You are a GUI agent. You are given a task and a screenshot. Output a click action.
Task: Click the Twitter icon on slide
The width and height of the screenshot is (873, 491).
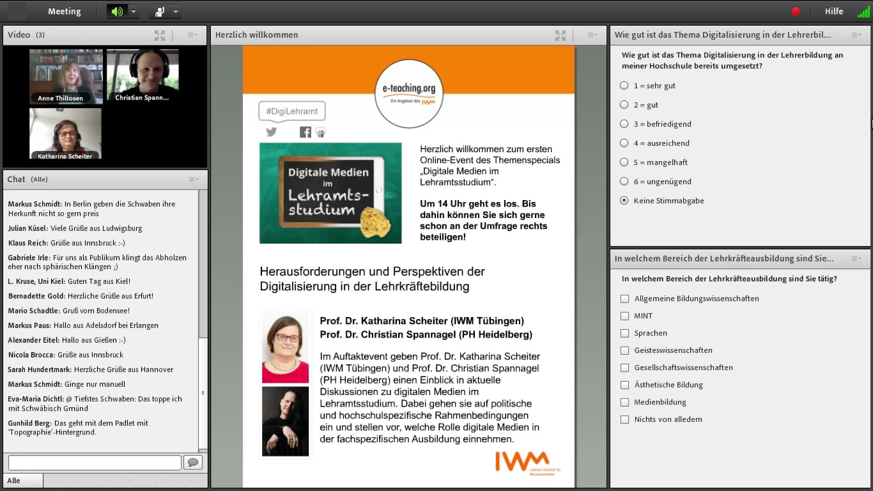[272, 132]
